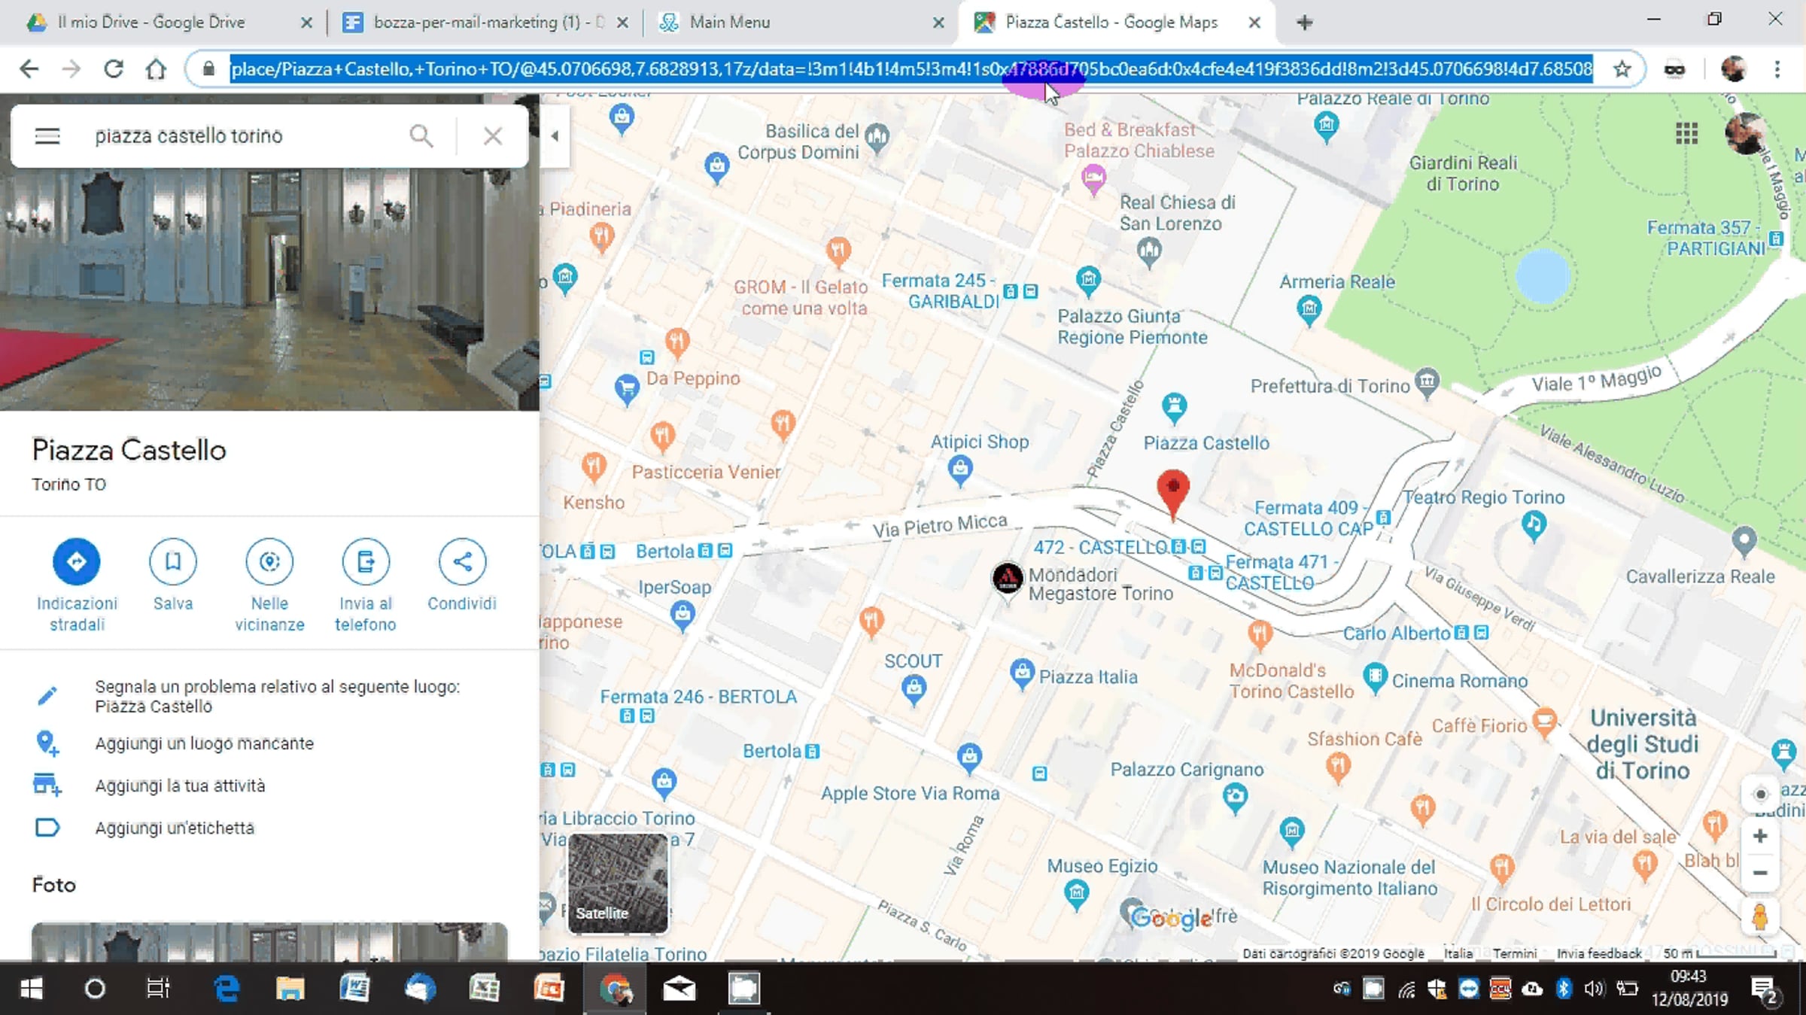Screen dimensions: 1806x1015
Task: Select the Prefettura di Torino marker
Action: 1427,382
